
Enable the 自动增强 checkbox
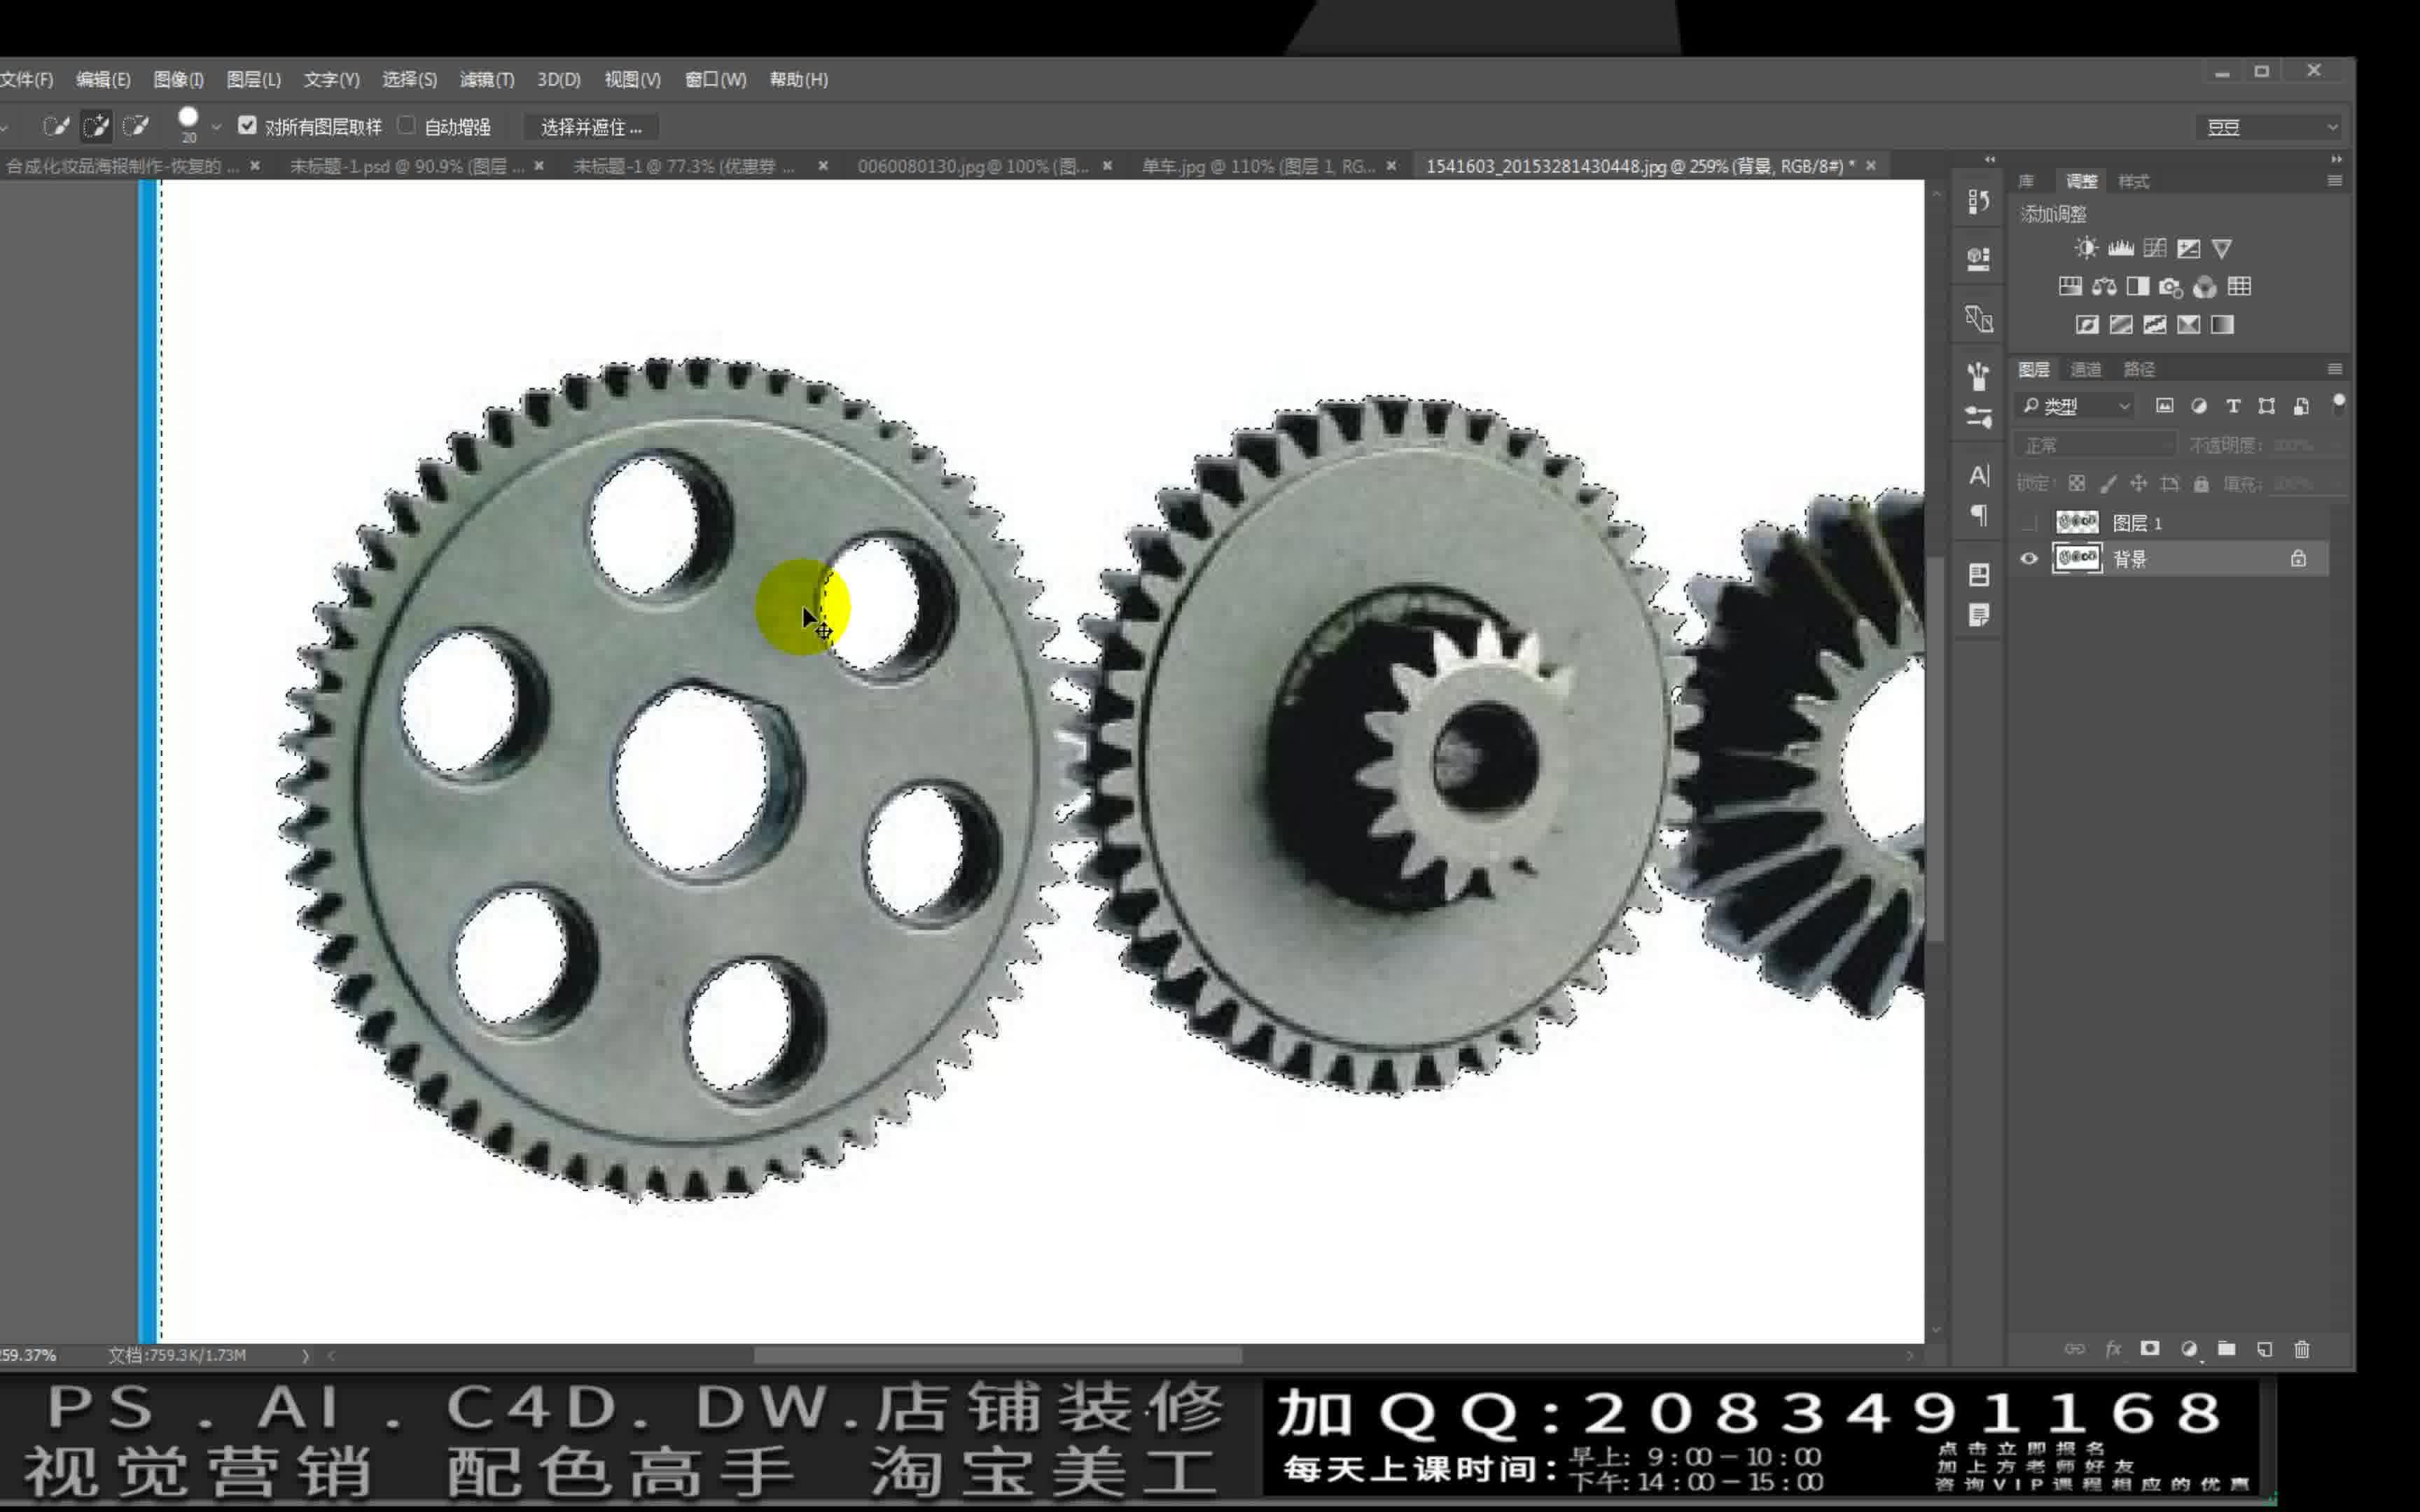[x=406, y=125]
